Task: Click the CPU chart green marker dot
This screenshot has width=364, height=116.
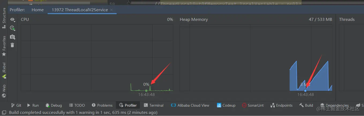Action: [x=146, y=91]
